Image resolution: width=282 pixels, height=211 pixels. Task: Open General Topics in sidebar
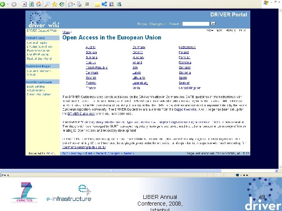(x=37, y=43)
